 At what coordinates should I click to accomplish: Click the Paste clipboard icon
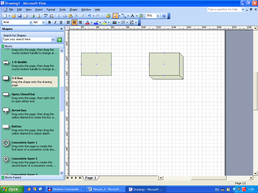tap(70, 16)
